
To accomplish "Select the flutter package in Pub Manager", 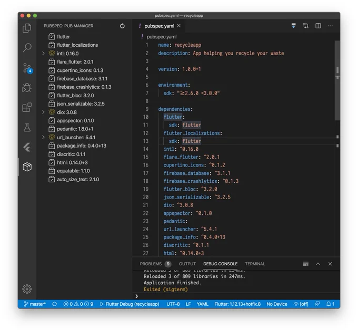I will coord(84,37).
